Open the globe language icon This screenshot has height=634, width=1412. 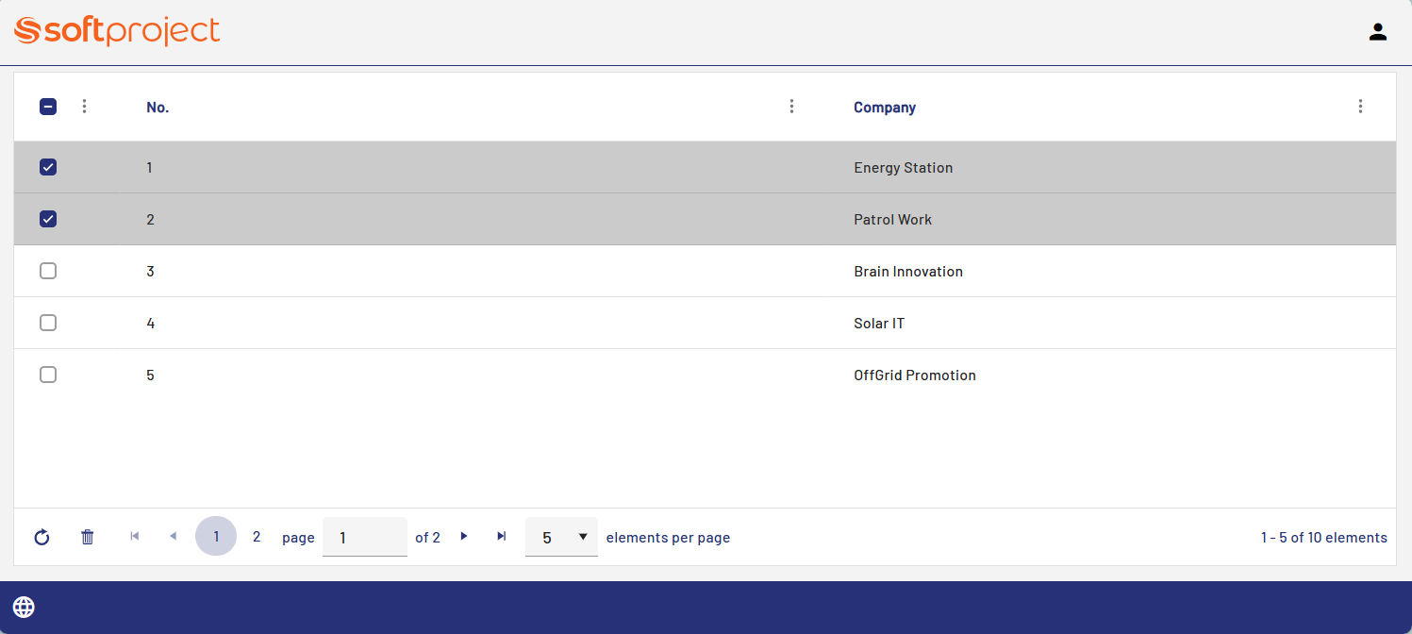(24, 608)
